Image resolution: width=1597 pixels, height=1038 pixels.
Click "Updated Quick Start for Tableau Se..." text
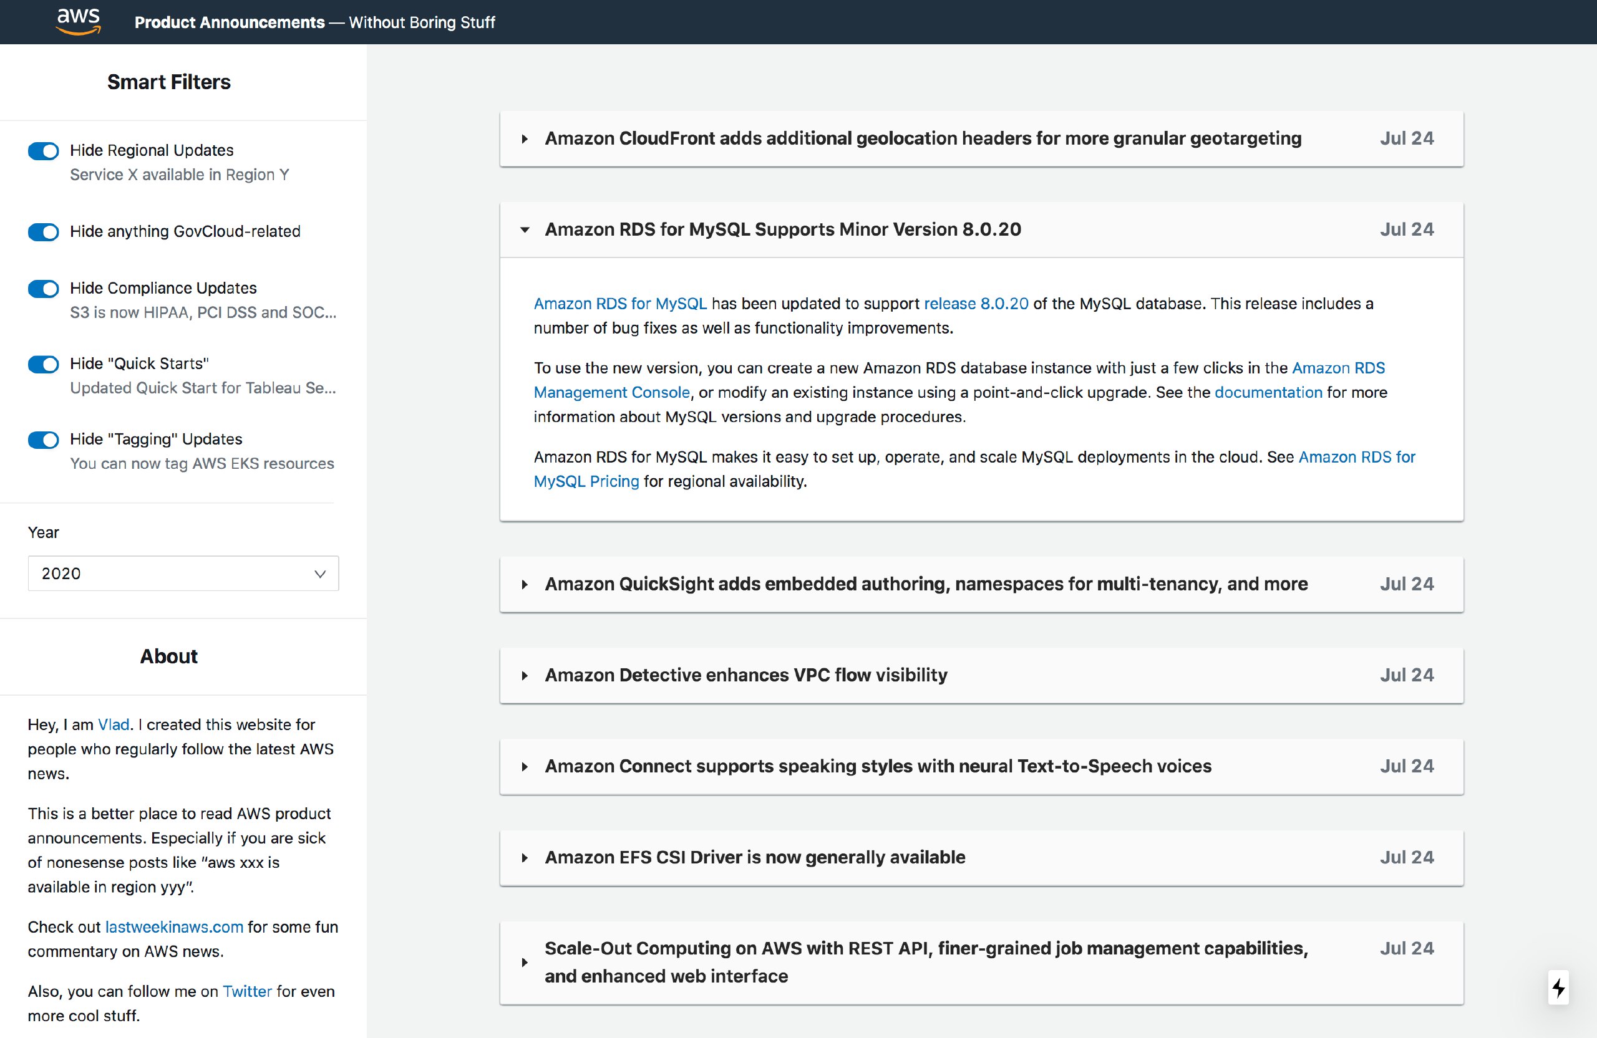pyautogui.click(x=203, y=388)
